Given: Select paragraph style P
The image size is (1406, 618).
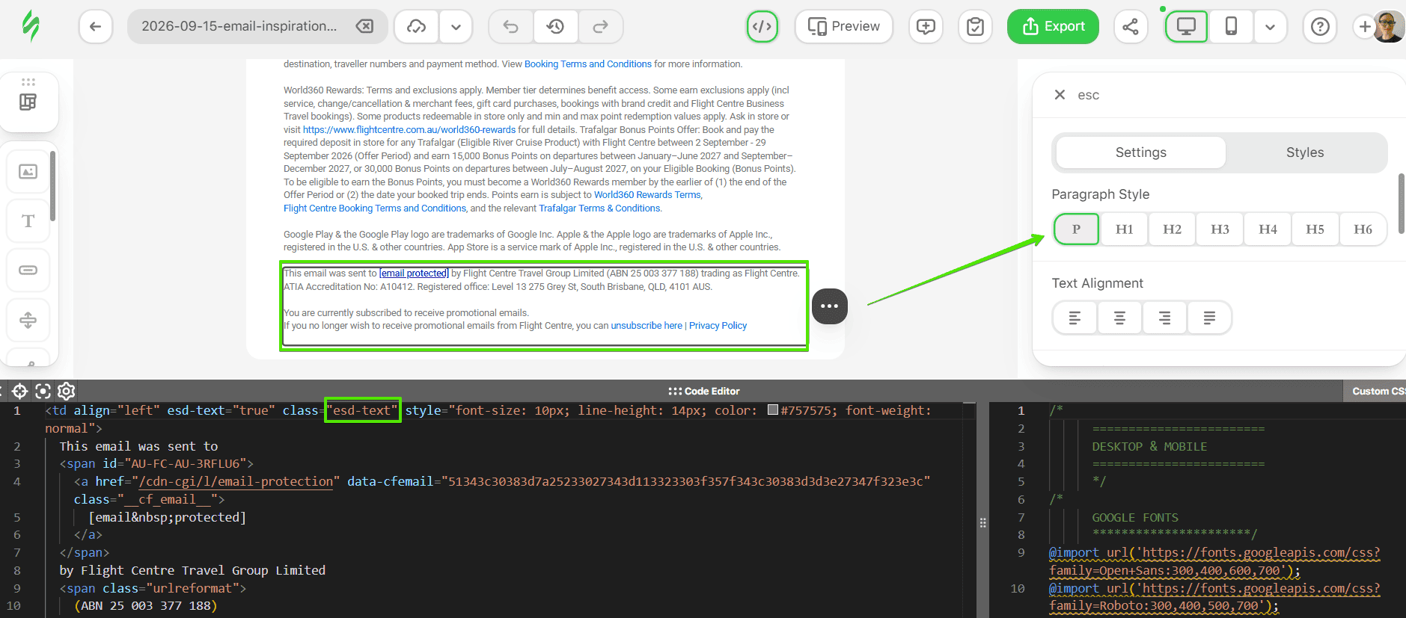Looking at the screenshot, I should pyautogui.click(x=1076, y=229).
